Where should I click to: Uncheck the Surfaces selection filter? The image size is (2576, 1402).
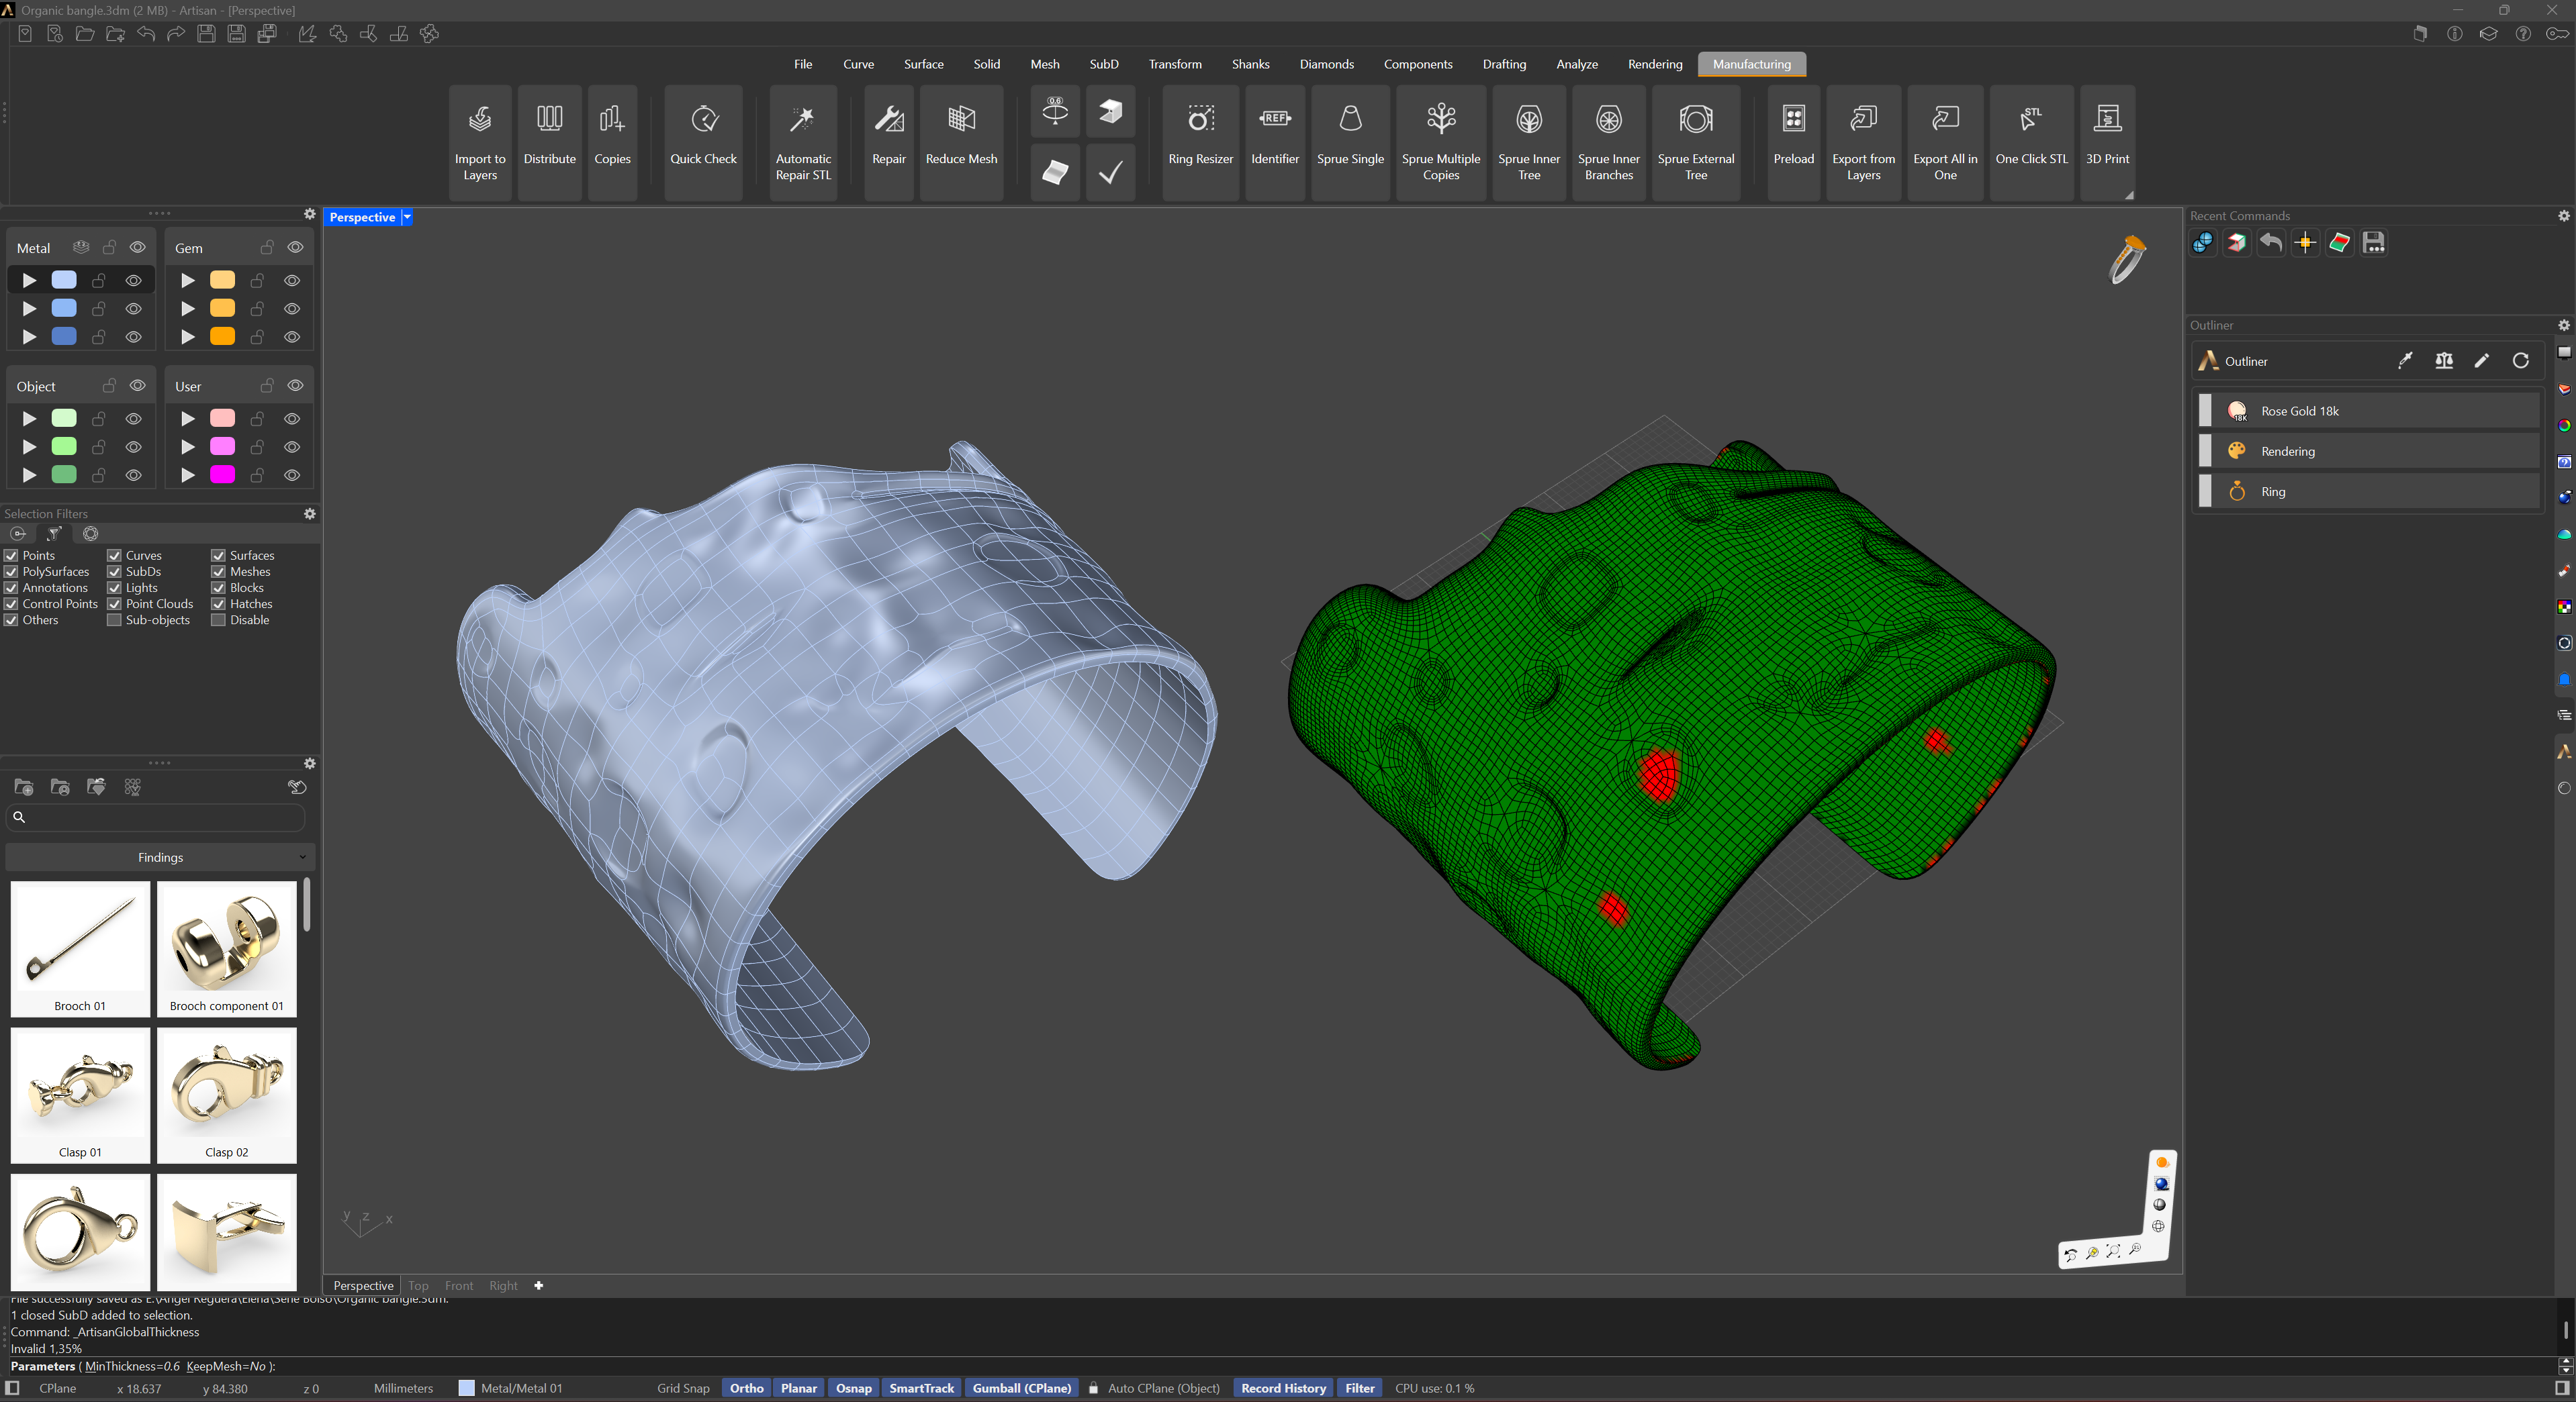coord(218,556)
